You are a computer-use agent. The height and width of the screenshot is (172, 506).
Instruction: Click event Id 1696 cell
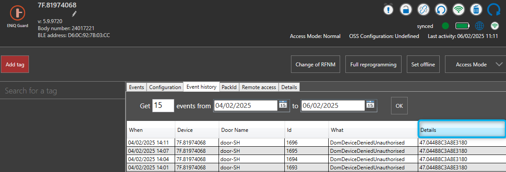pos(307,142)
